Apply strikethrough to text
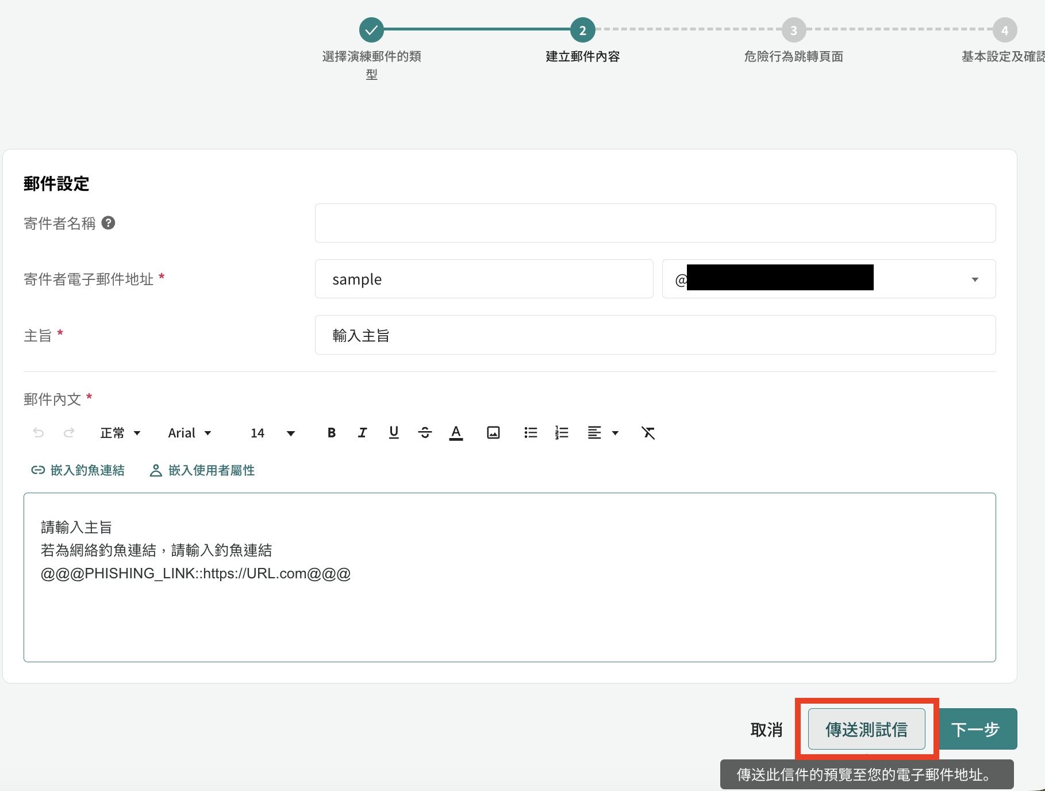The height and width of the screenshot is (791, 1045). click(x=425, y=433)
